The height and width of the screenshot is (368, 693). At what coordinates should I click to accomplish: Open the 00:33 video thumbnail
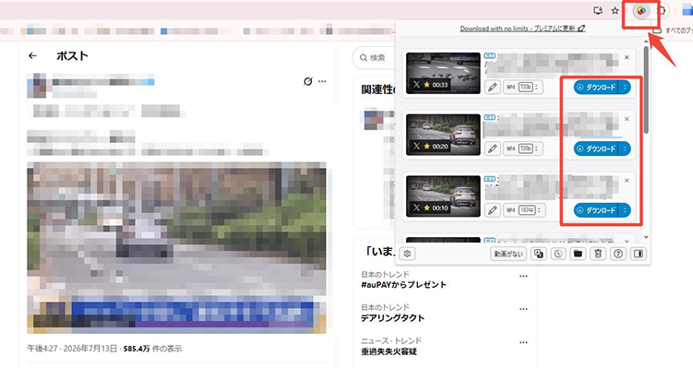(x=443, y=73)
